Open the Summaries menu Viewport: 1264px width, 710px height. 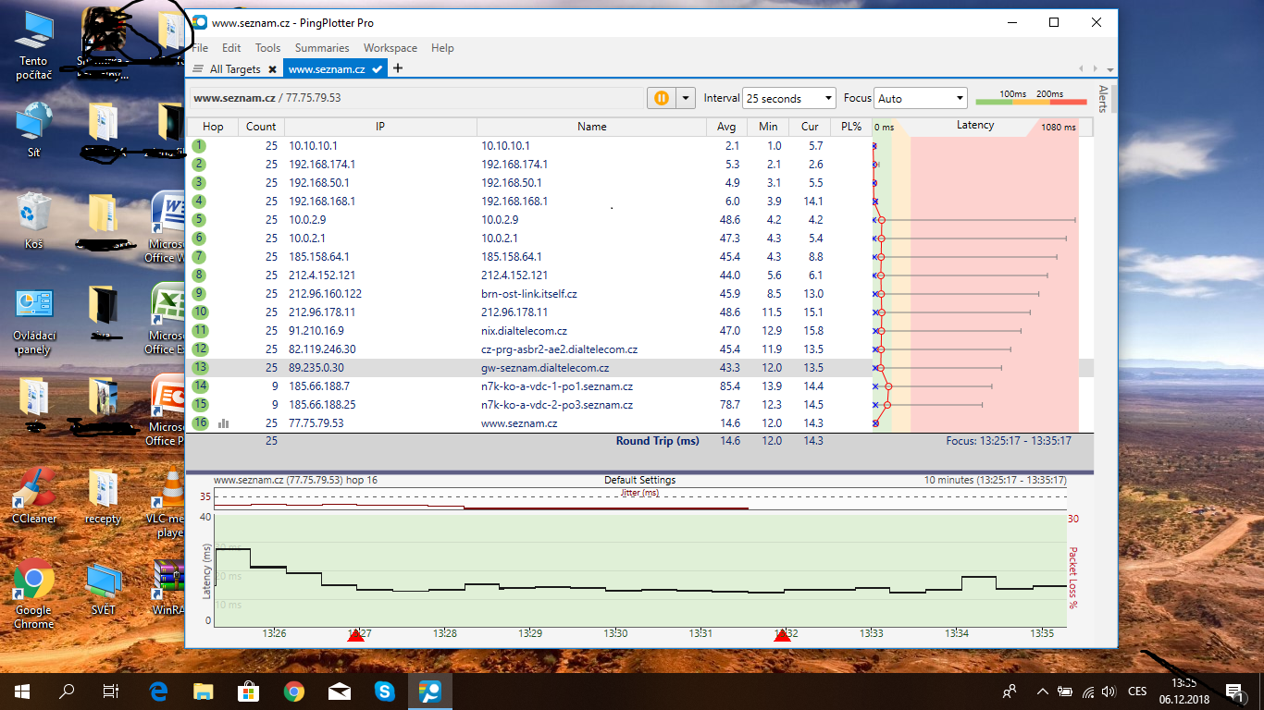[322, 48]
